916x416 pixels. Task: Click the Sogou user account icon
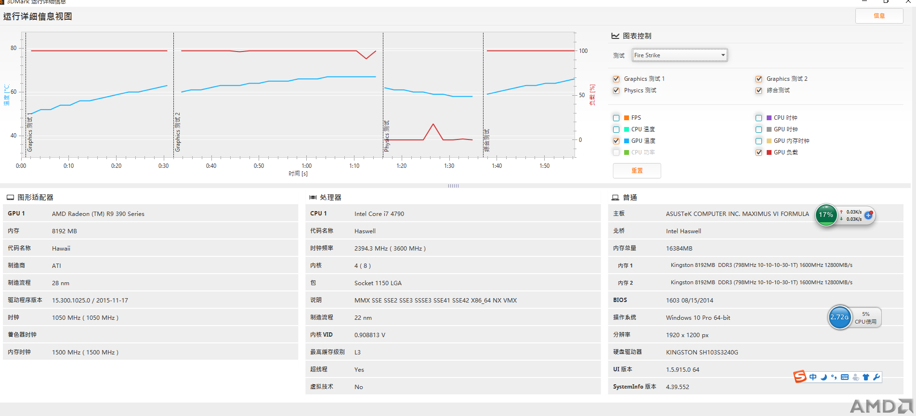coord(855,377)
